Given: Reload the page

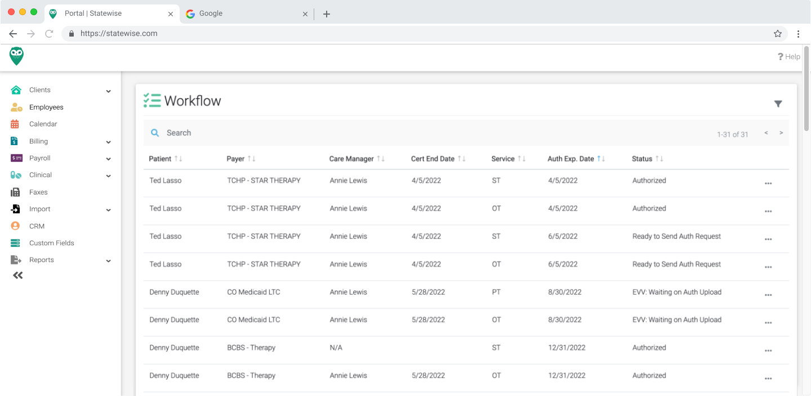Looking at the screenshot, I should pyautogui.click(x=49, y=34).
